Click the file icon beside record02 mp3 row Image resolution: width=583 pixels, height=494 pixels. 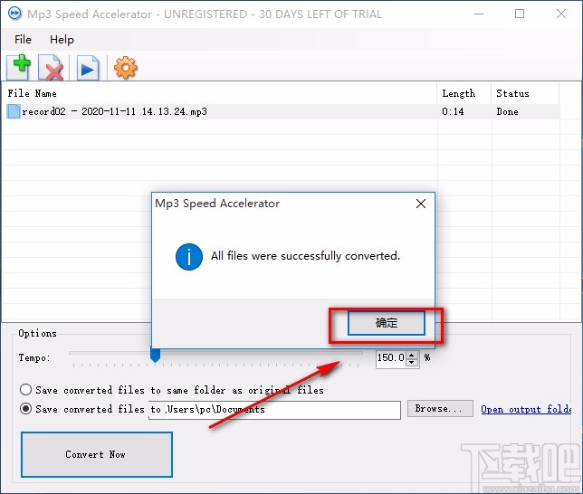tap(14, 111)
